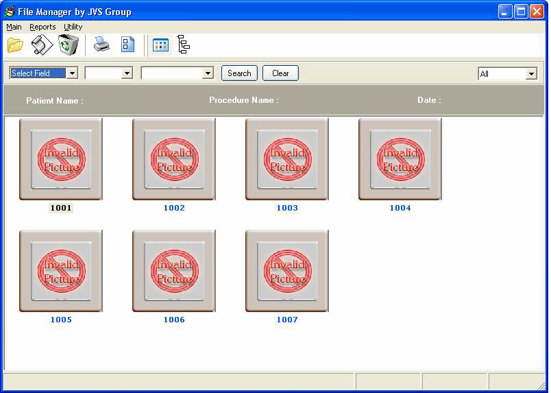Expand the All filter dropdown
The height and width of the screenshot is (393, 551).
click(531, 74)
